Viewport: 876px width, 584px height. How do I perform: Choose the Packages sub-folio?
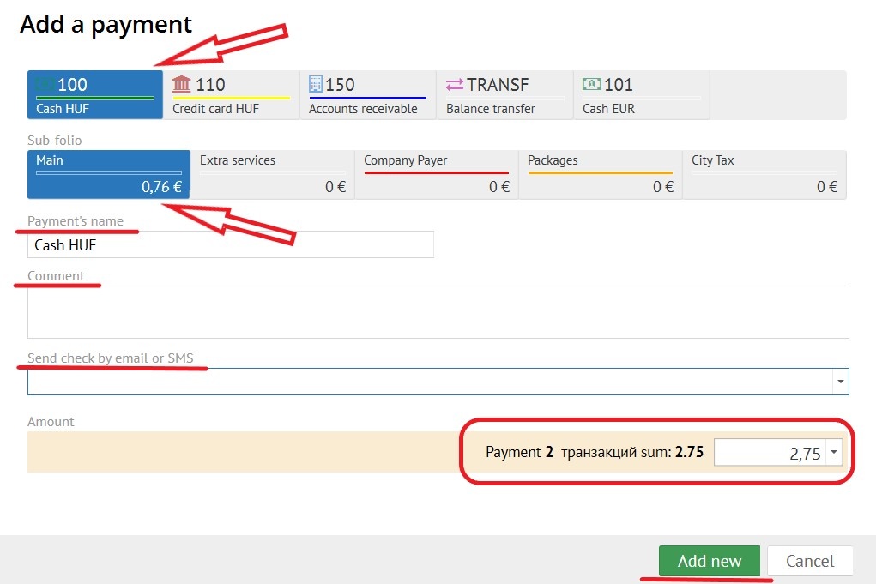click(600, 174)
